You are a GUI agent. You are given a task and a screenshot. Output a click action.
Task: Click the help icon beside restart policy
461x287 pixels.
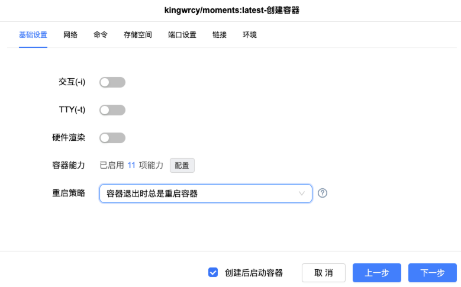click(x=323, y=194)
